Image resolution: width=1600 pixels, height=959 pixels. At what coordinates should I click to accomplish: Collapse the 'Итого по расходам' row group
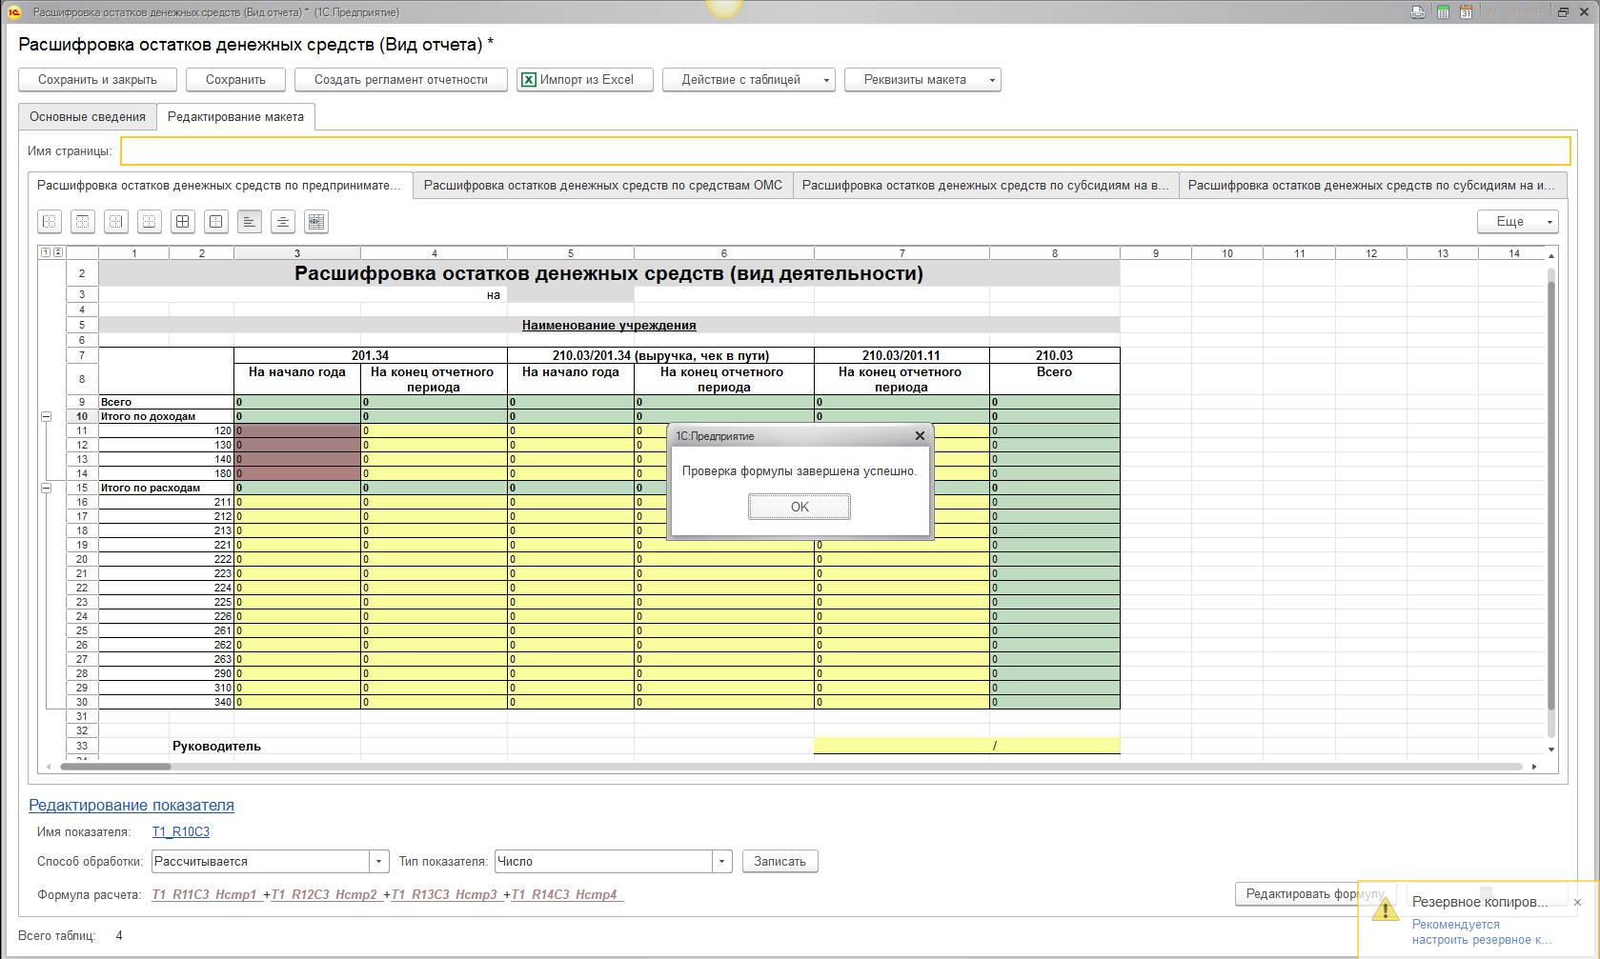46,488
